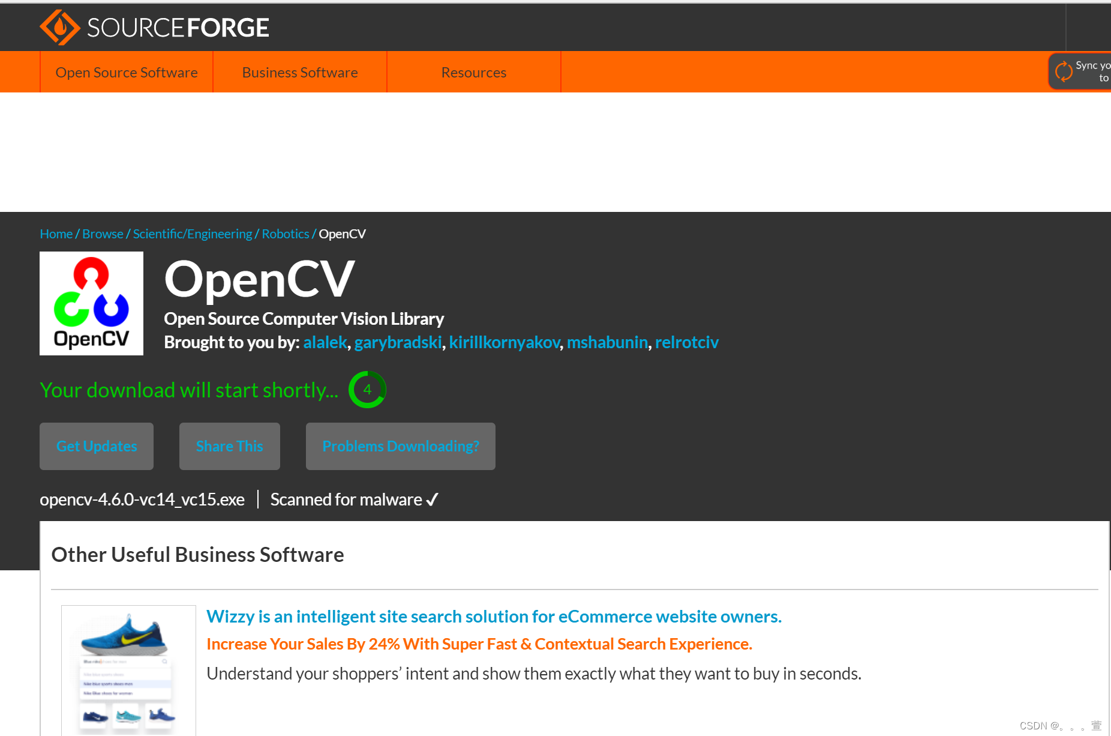Open the Robotics category link
Viewport: 1111px width, 736px height.
click(286, 234)
